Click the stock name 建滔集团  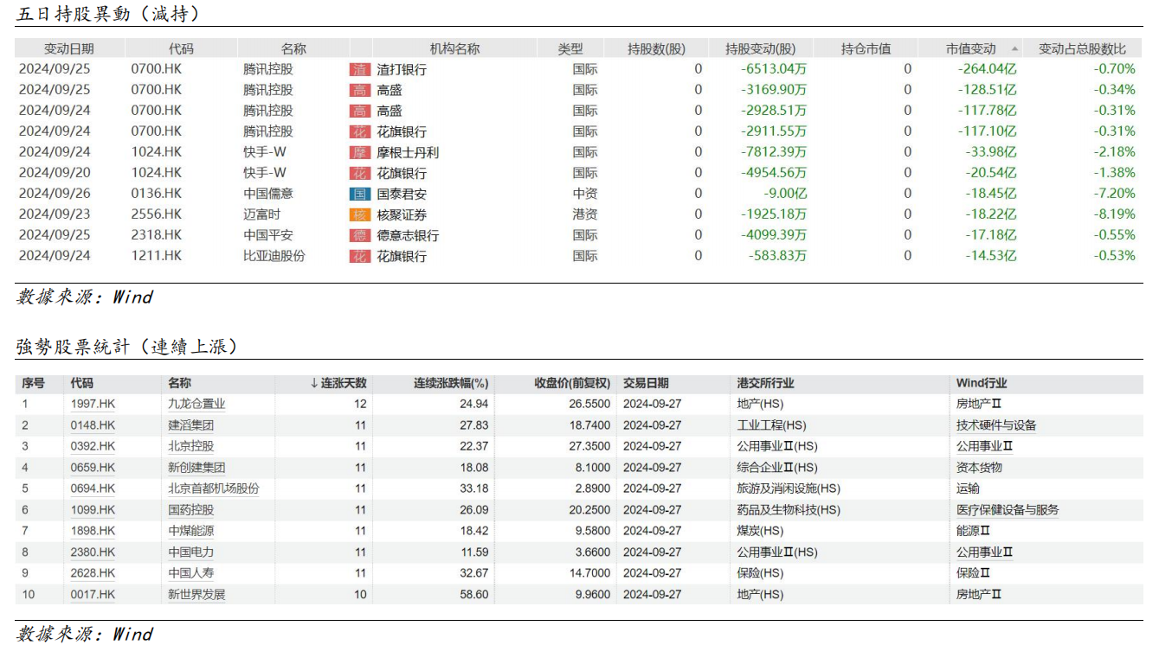point(190,425)
